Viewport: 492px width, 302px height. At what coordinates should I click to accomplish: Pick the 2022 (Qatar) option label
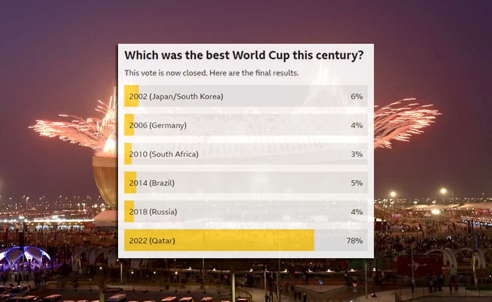coord(152,241)
